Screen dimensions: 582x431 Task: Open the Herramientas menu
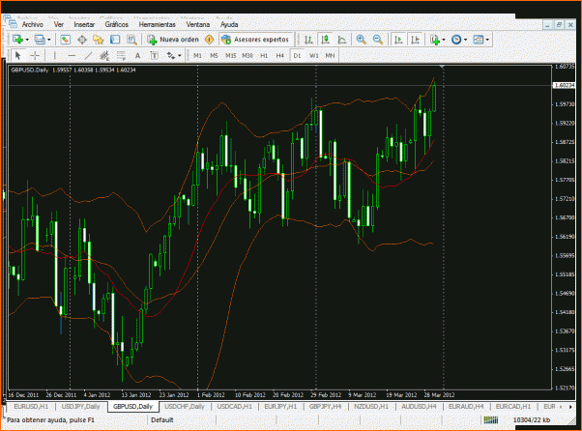pos(157,24)
